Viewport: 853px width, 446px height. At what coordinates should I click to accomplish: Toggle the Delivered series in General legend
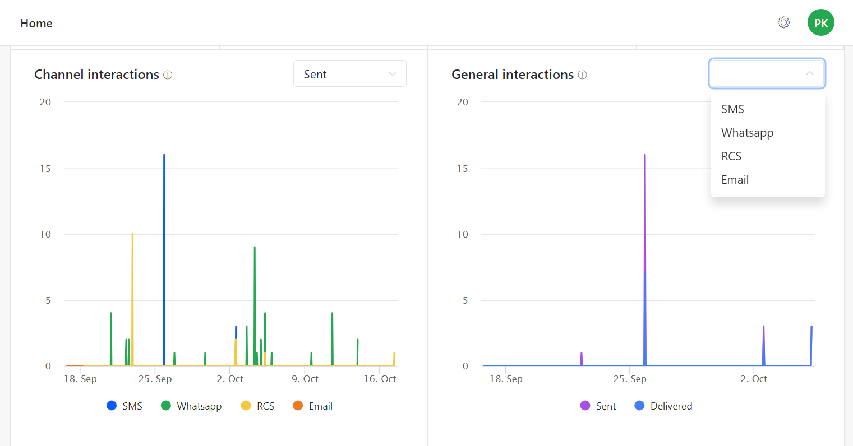click(x=663, y=406)
